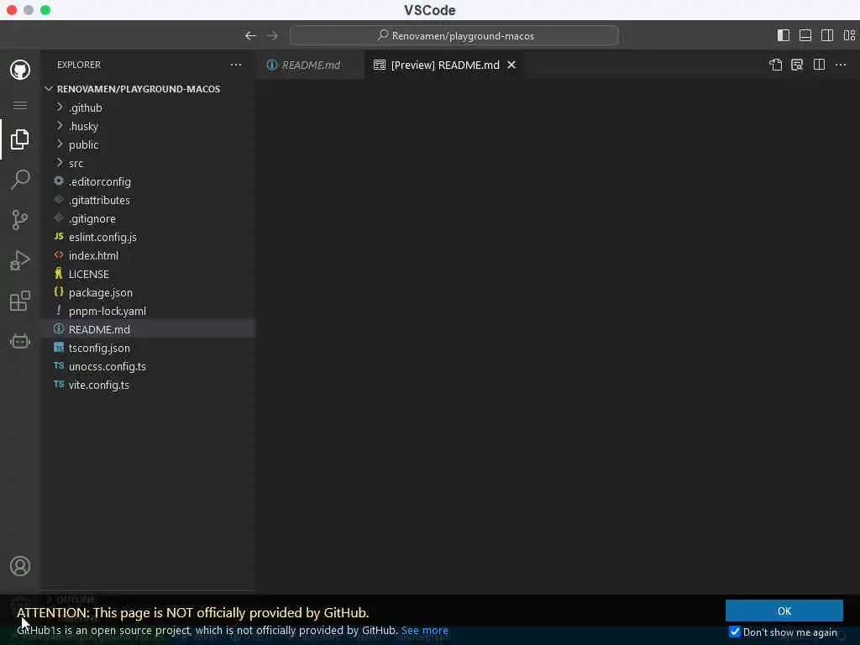Screen dimensions: 860x645
Task: Click the EXPLORER panel title
Action: [79, 65]
